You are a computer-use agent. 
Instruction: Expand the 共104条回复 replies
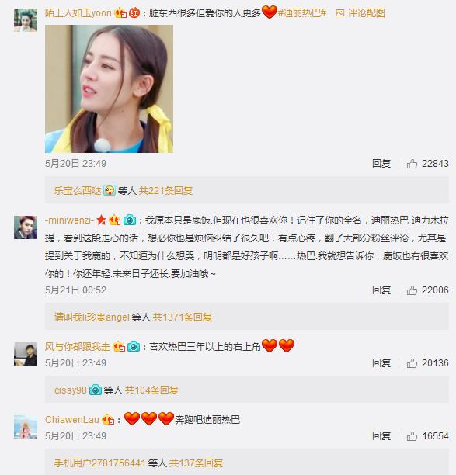coord(151,390)
